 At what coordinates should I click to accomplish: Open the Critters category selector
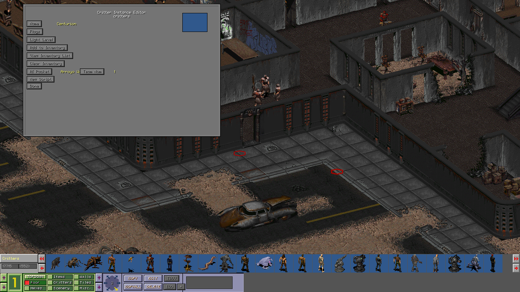pyautogui.click(x=19, y=259)
